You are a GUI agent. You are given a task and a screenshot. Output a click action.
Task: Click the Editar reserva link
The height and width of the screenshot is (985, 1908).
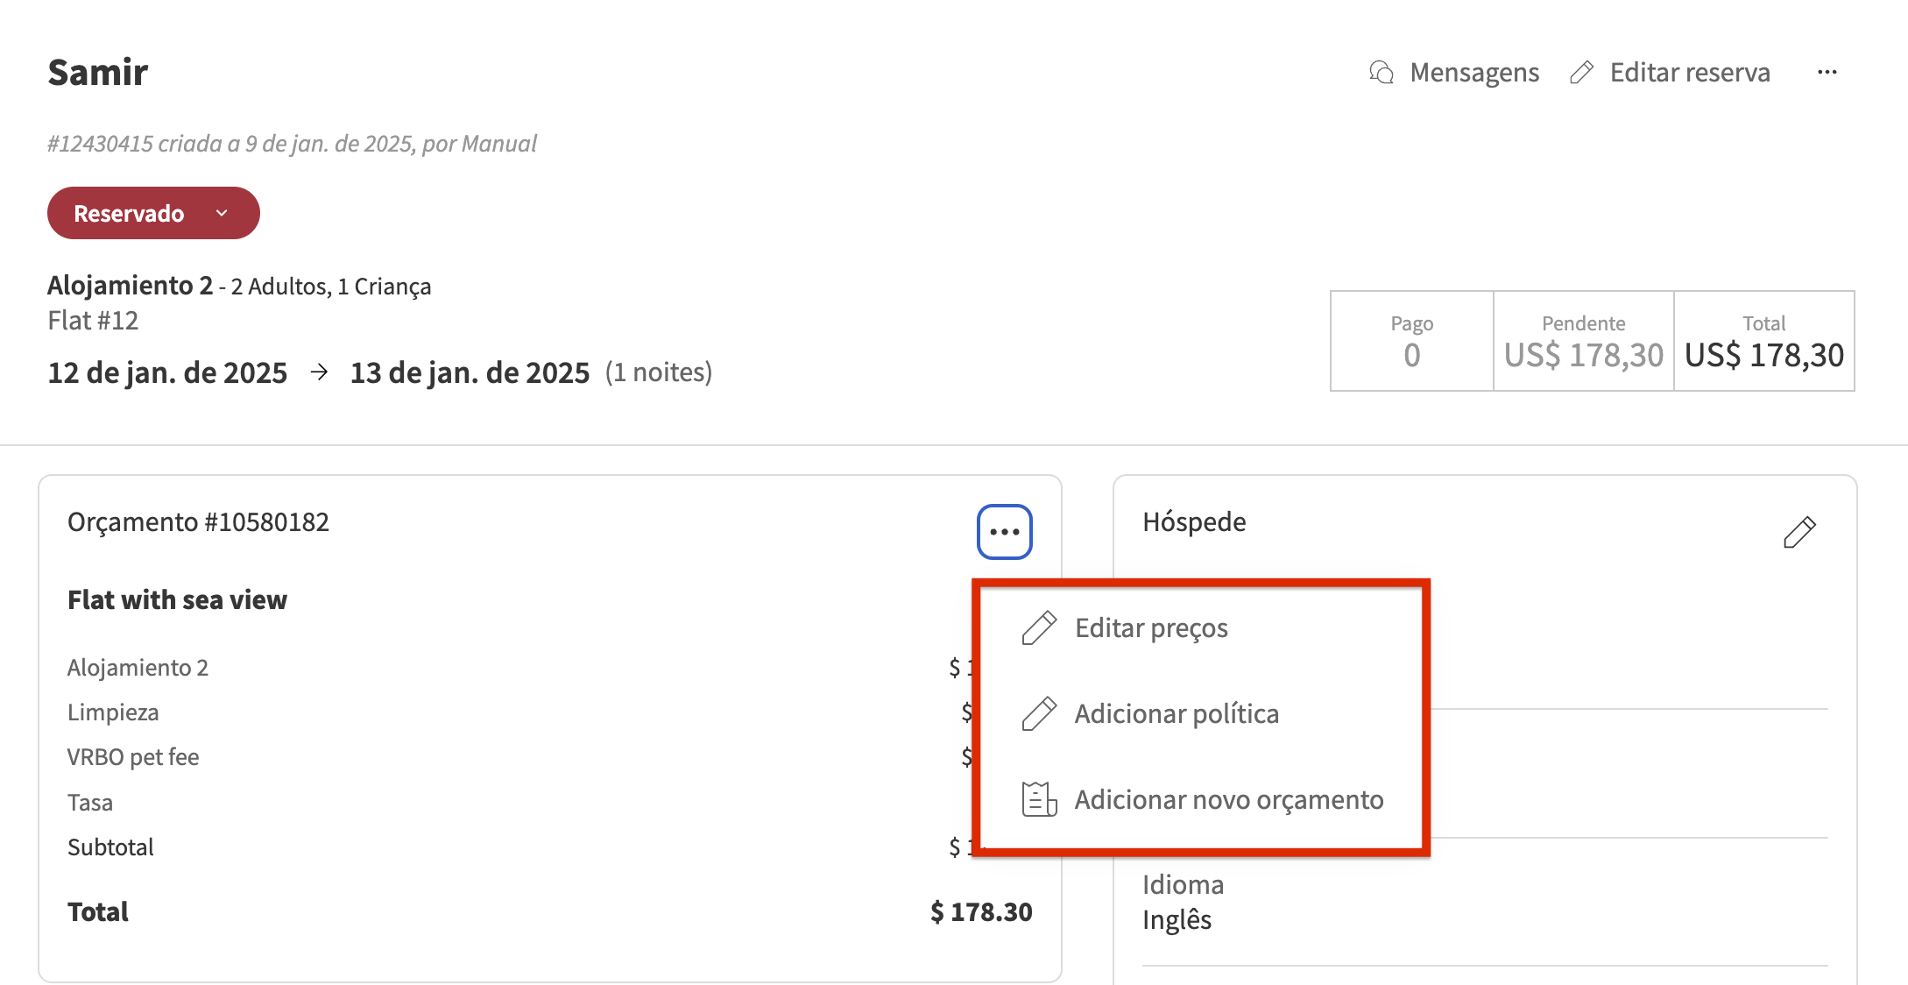point(1689,72)
